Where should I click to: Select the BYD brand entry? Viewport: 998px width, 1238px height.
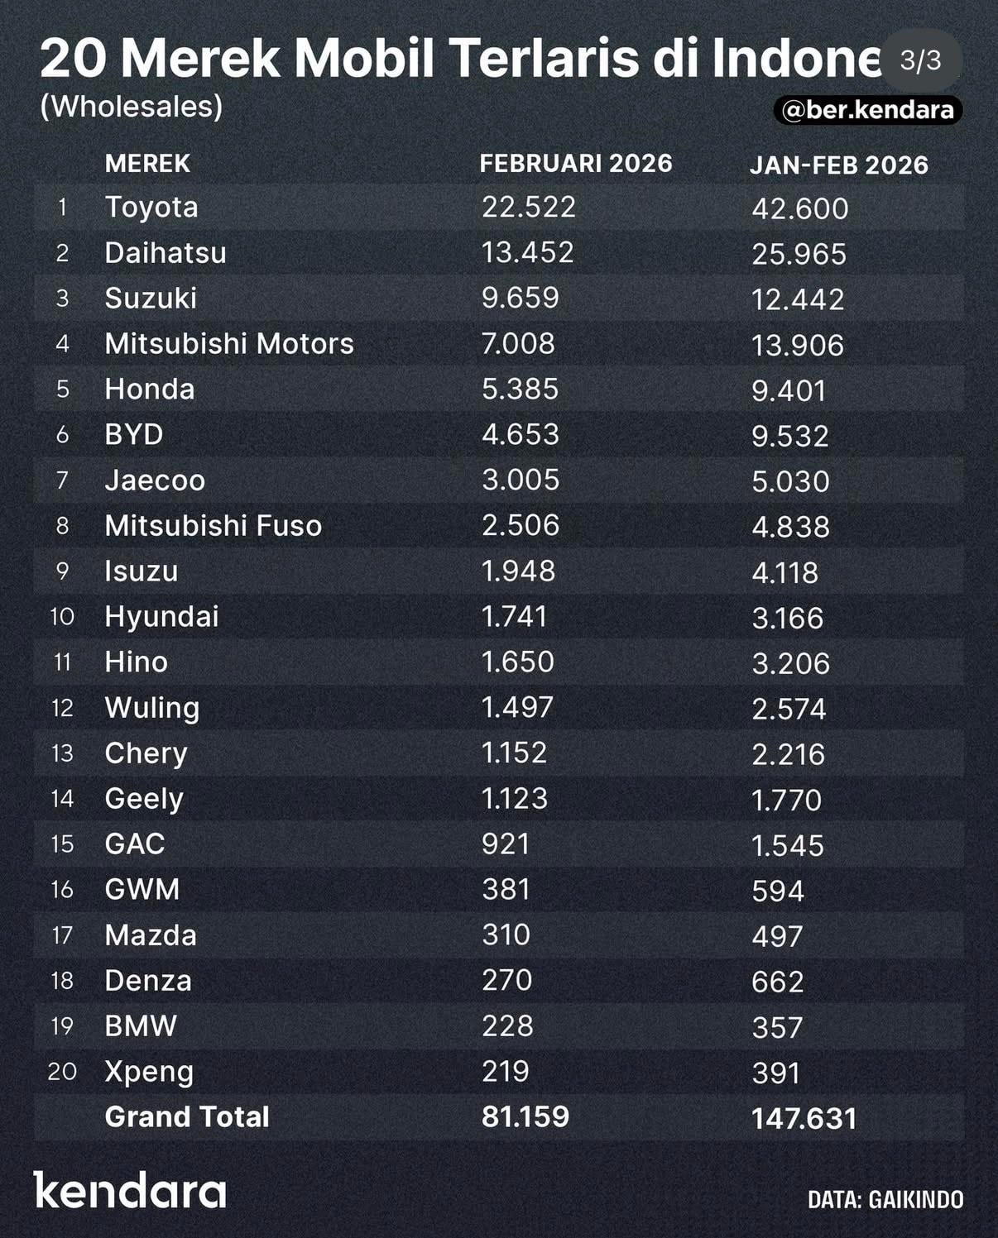point(134,434)
